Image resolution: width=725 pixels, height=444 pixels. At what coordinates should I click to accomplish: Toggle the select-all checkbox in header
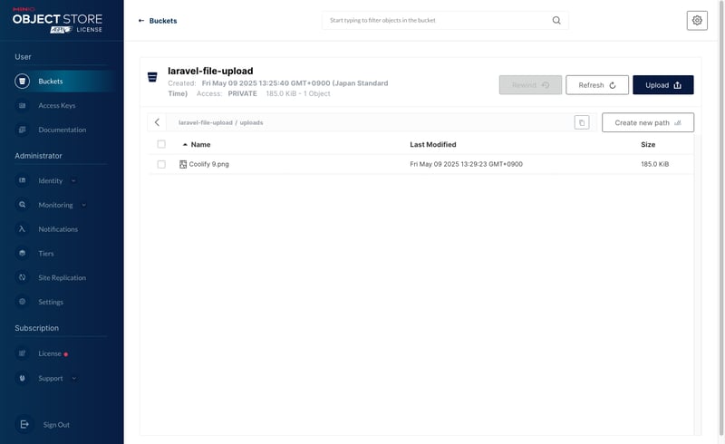161,144
